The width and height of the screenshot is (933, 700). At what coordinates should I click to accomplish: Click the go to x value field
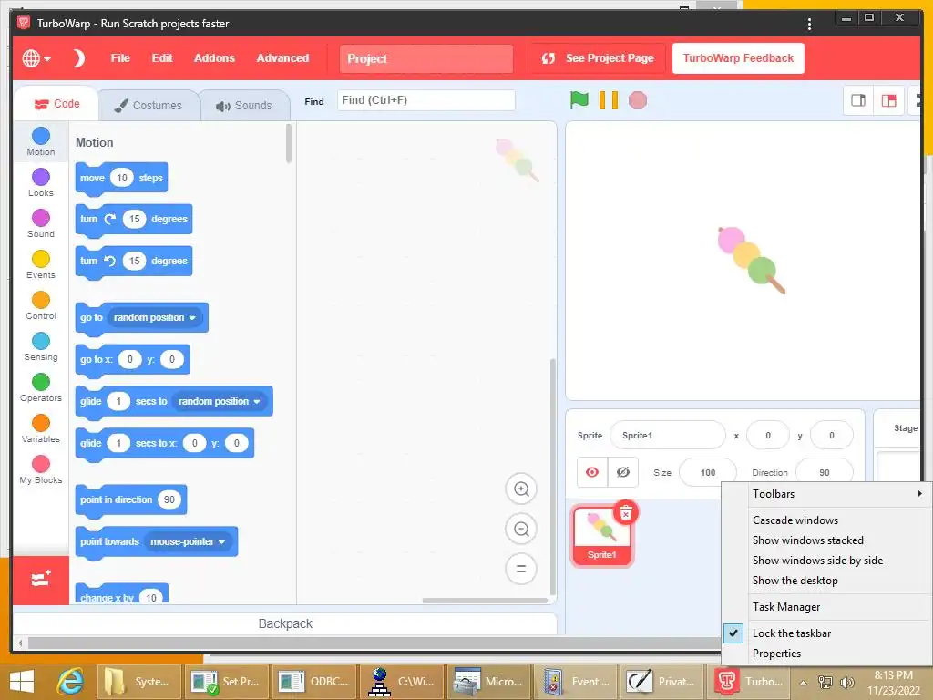(x=129, y=359)
